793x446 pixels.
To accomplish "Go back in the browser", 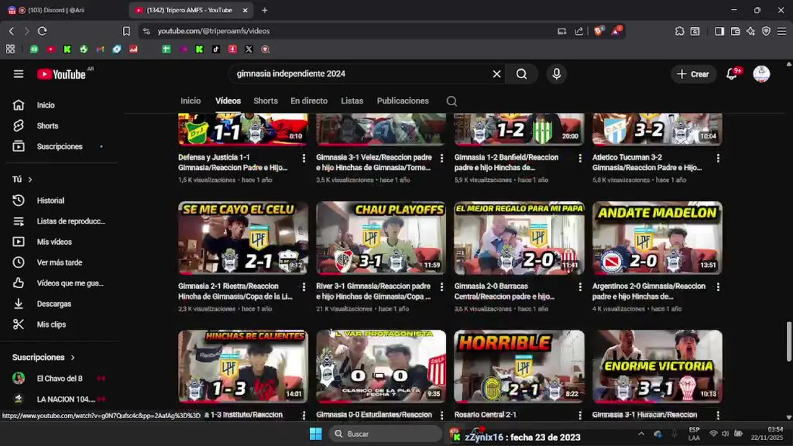I will click(x=11, y=31).
